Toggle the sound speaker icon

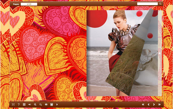coord(30,105)
